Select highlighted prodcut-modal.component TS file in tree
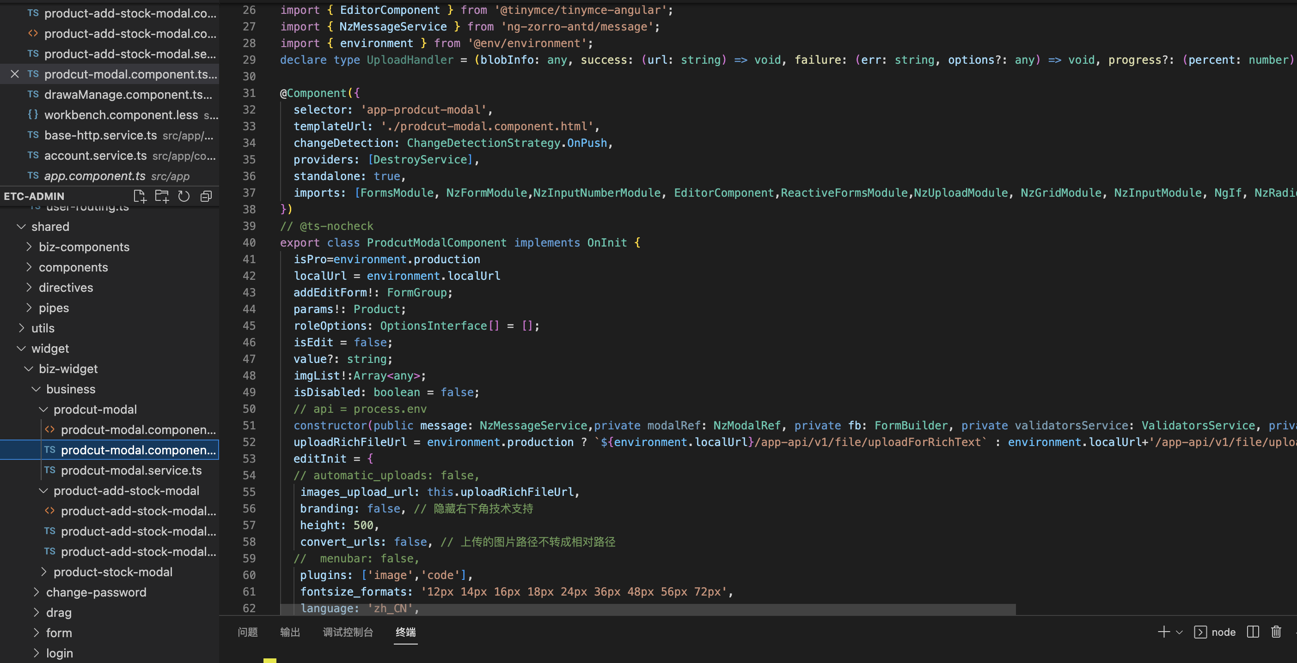1297x663 pixels. pos(109,450)
